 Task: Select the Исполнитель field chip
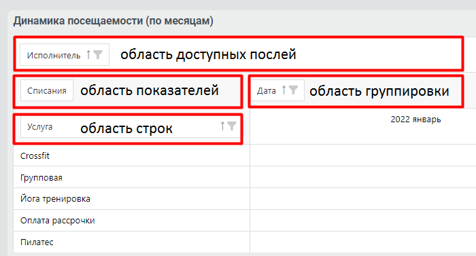pos(65,55)
